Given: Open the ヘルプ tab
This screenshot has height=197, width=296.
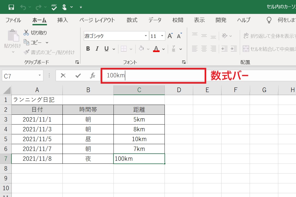Looking at the screenshot, I should tap(244, 20).
